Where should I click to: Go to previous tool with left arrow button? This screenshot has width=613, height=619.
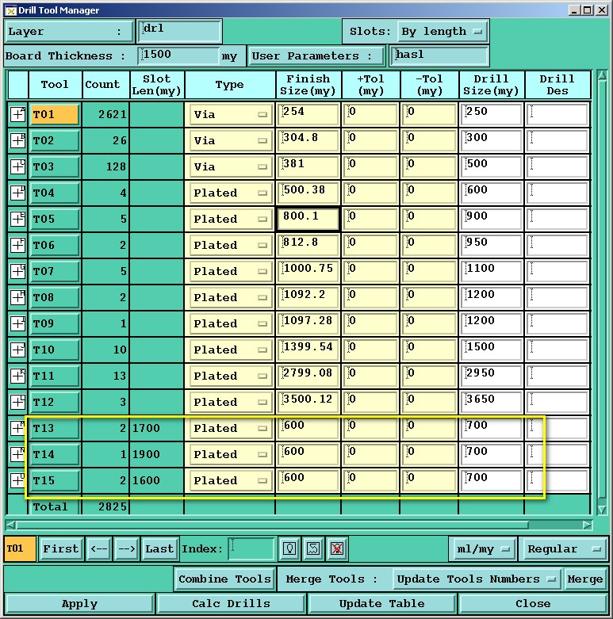99,548
